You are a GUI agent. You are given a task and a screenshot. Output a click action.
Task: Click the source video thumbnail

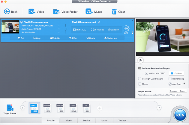(10, 27)
